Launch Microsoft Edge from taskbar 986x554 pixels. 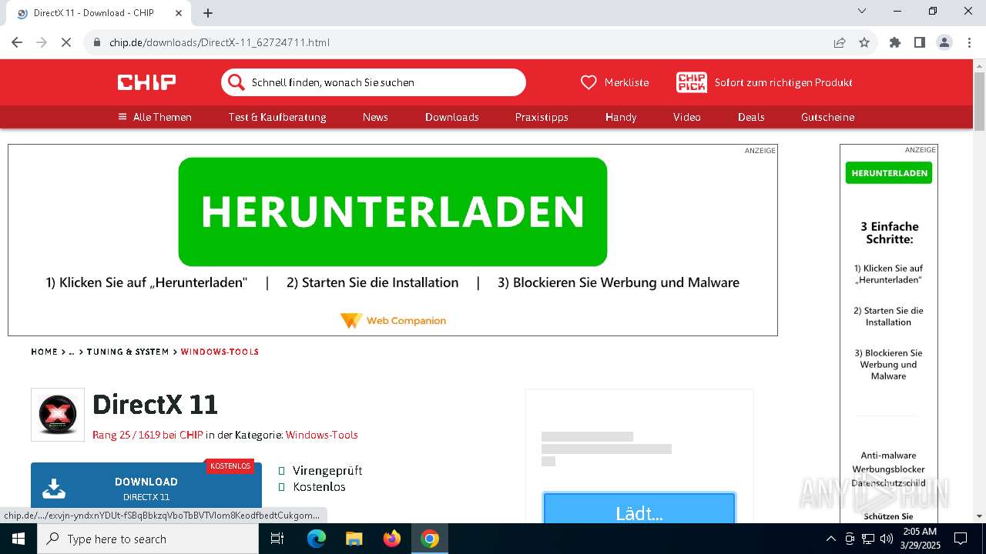317,539
